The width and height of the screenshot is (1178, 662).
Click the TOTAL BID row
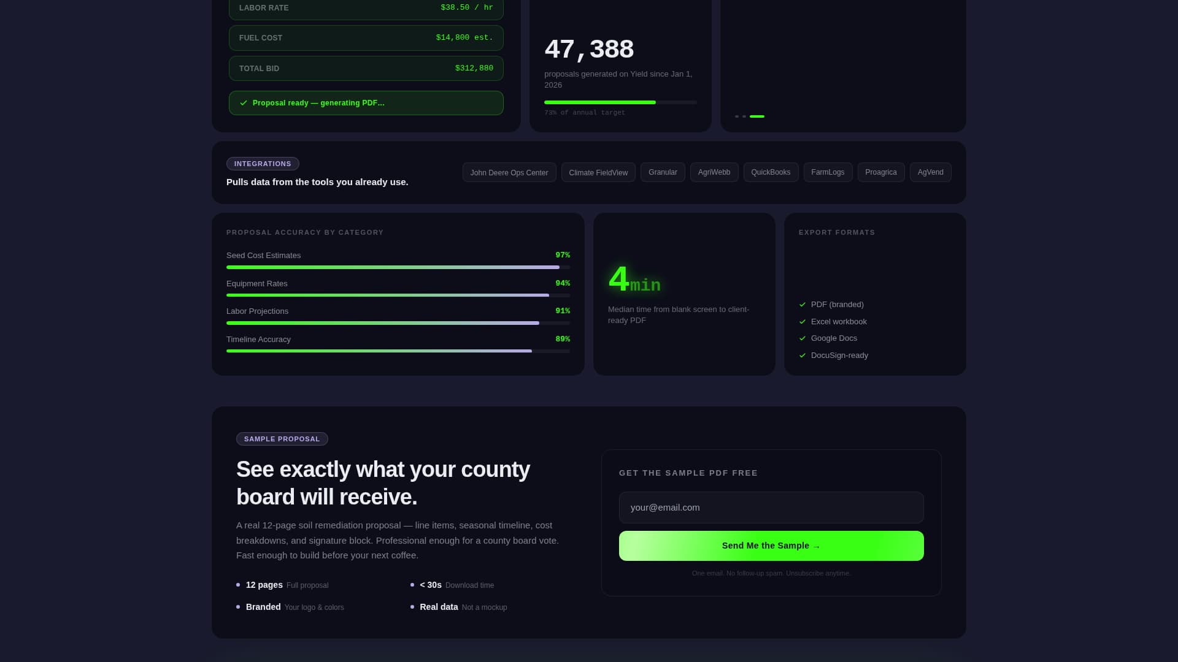[366, 69]
